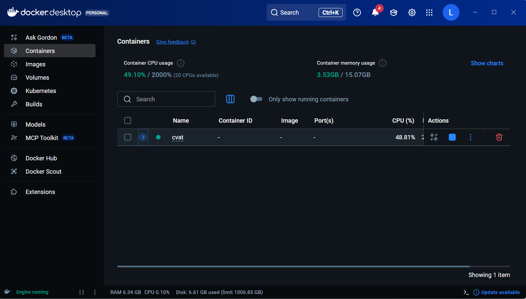This screenshot has width=526, height=299.
Task: Toggle Only show running containers
Action: pyautogui.click(x=256, y=99)
